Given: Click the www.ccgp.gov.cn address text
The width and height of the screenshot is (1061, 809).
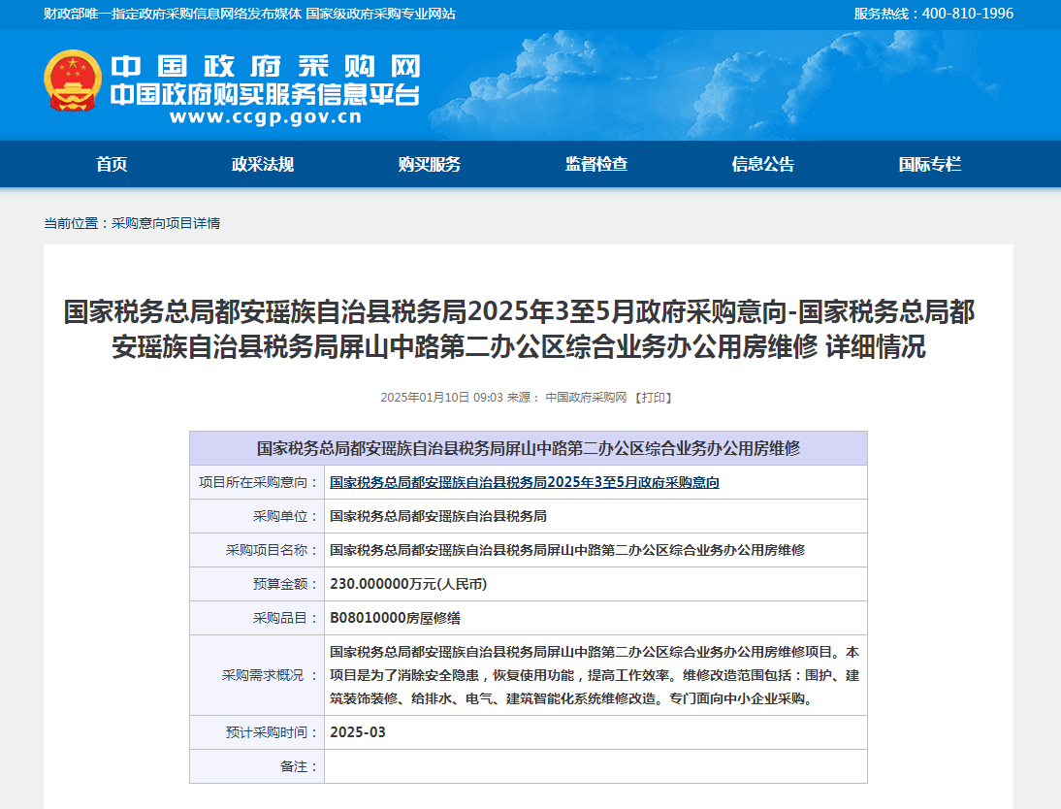Looking at the screenshot, I should coord(266,117).
